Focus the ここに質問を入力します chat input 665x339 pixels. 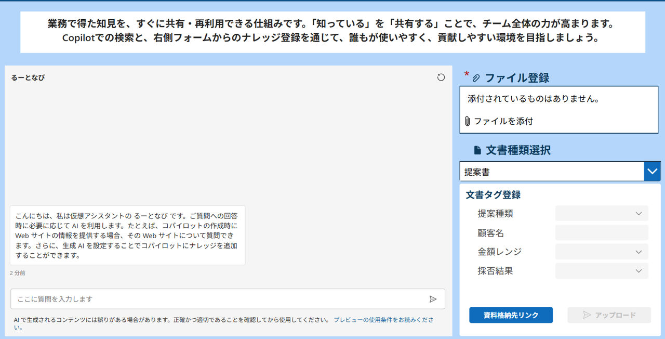218,299
